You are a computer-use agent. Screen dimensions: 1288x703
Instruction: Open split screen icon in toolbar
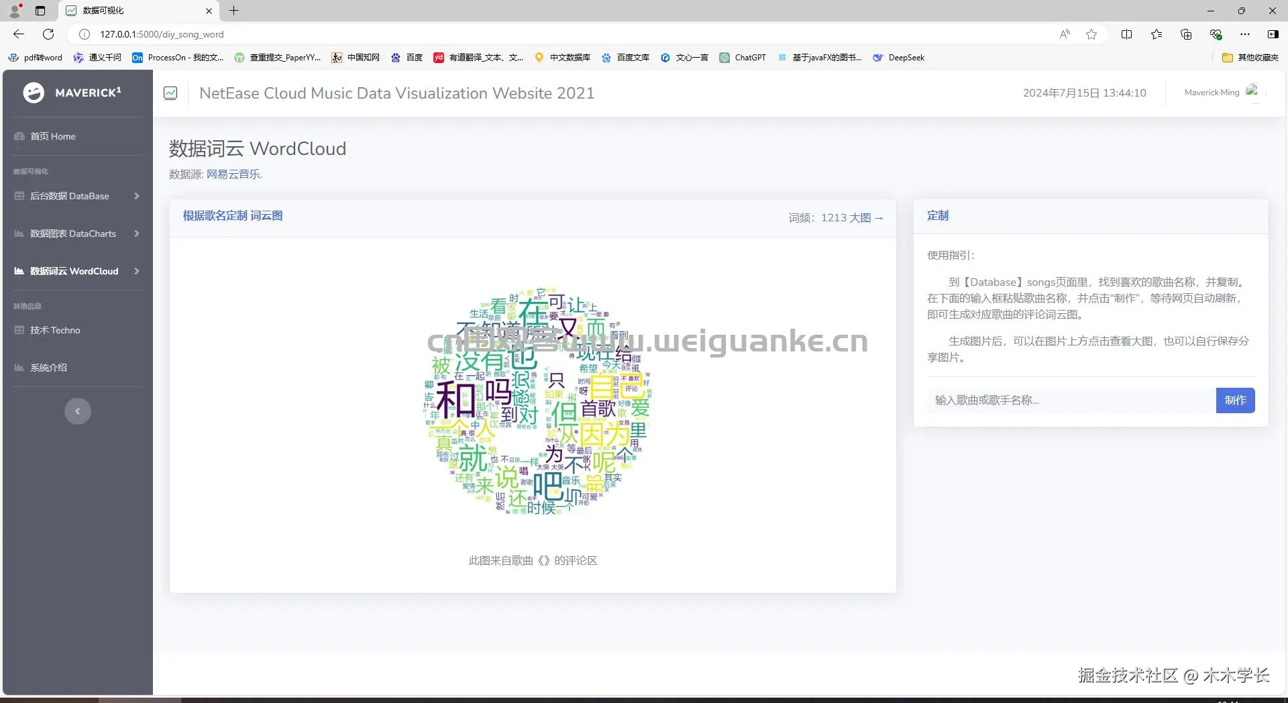pyautogui.click(x=1126, y=34)
